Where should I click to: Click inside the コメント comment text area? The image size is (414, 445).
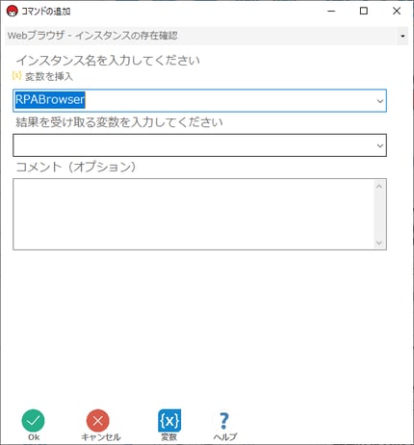(194, 214)
